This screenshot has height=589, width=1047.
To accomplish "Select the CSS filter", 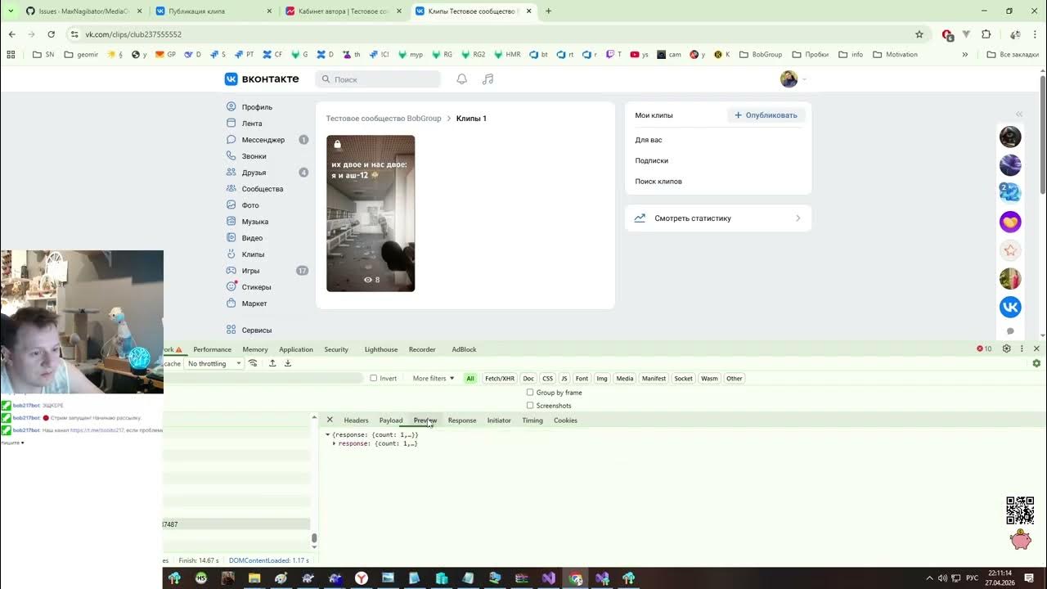I will 548,379.
